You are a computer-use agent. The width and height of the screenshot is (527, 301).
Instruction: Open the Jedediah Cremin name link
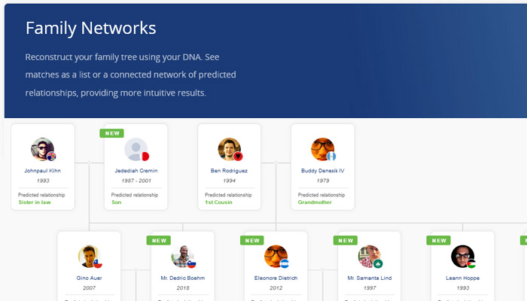[136, 171]
